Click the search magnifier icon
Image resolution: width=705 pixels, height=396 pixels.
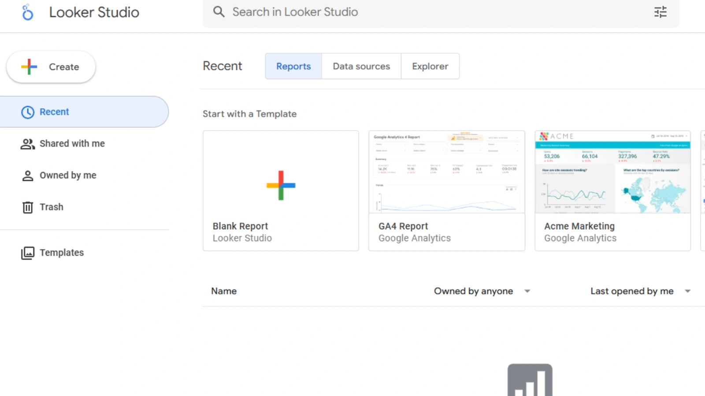point(219,12)
